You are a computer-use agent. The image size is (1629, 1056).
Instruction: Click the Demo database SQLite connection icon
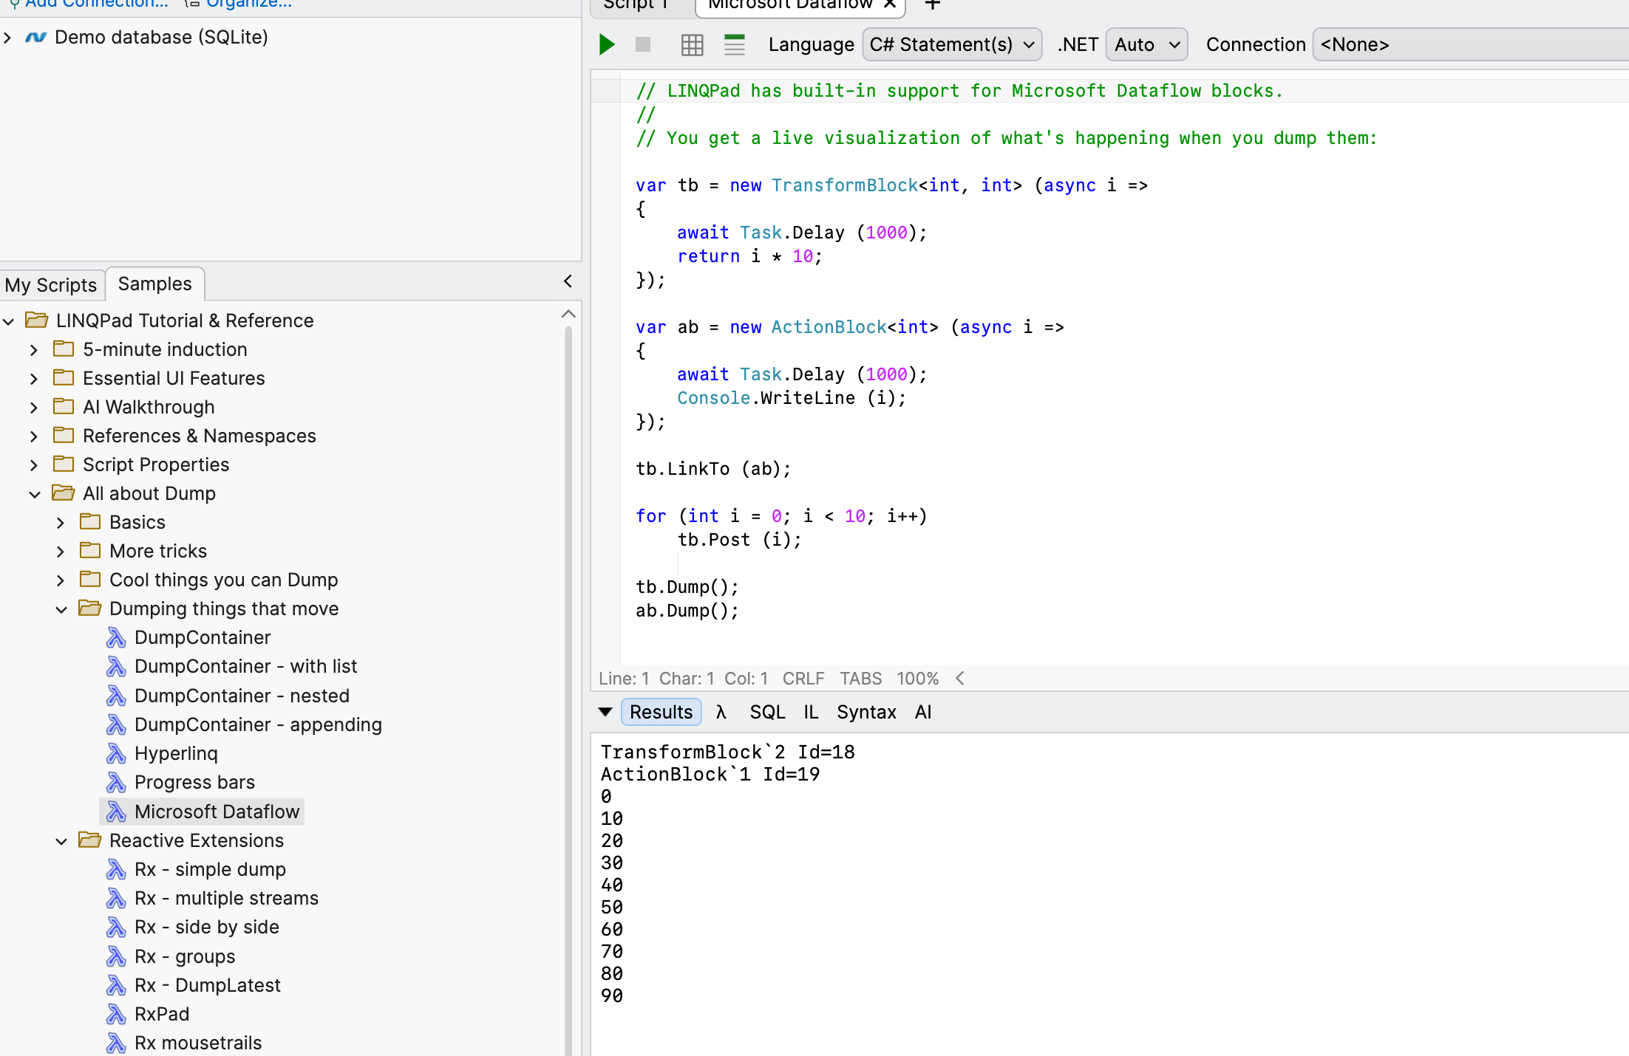[x=35, y=37]
